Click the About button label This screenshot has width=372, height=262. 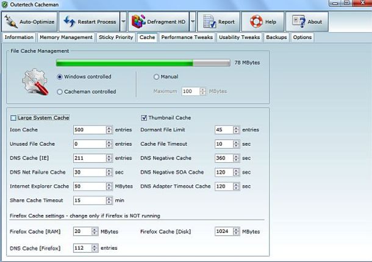pyautogui.click(x=315, y=22)
